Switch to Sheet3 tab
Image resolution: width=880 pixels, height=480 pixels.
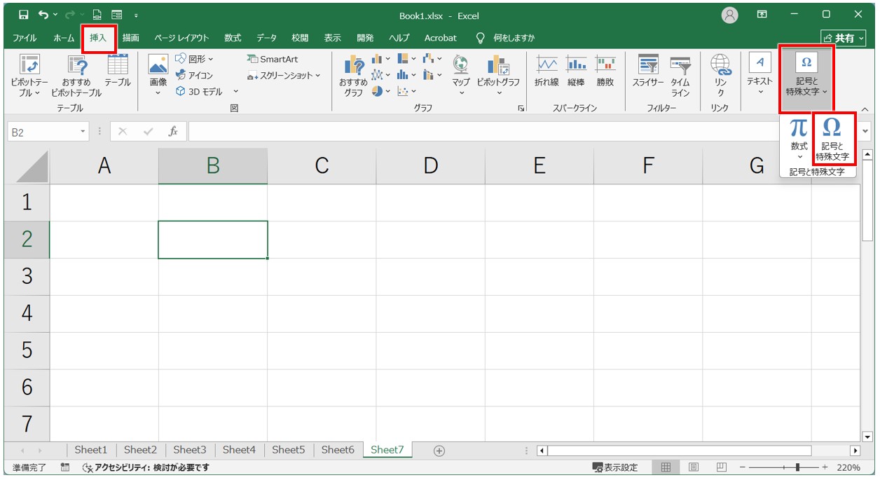189,450
